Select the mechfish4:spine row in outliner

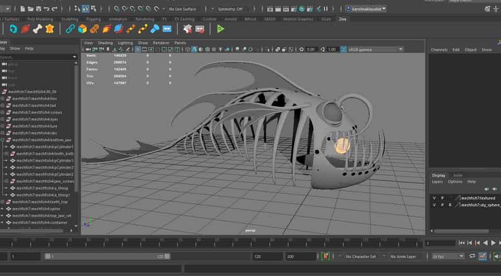tap(38, 209)
